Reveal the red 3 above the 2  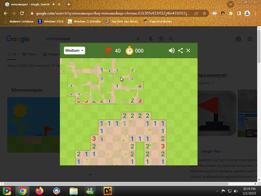(x=94, y=139)
